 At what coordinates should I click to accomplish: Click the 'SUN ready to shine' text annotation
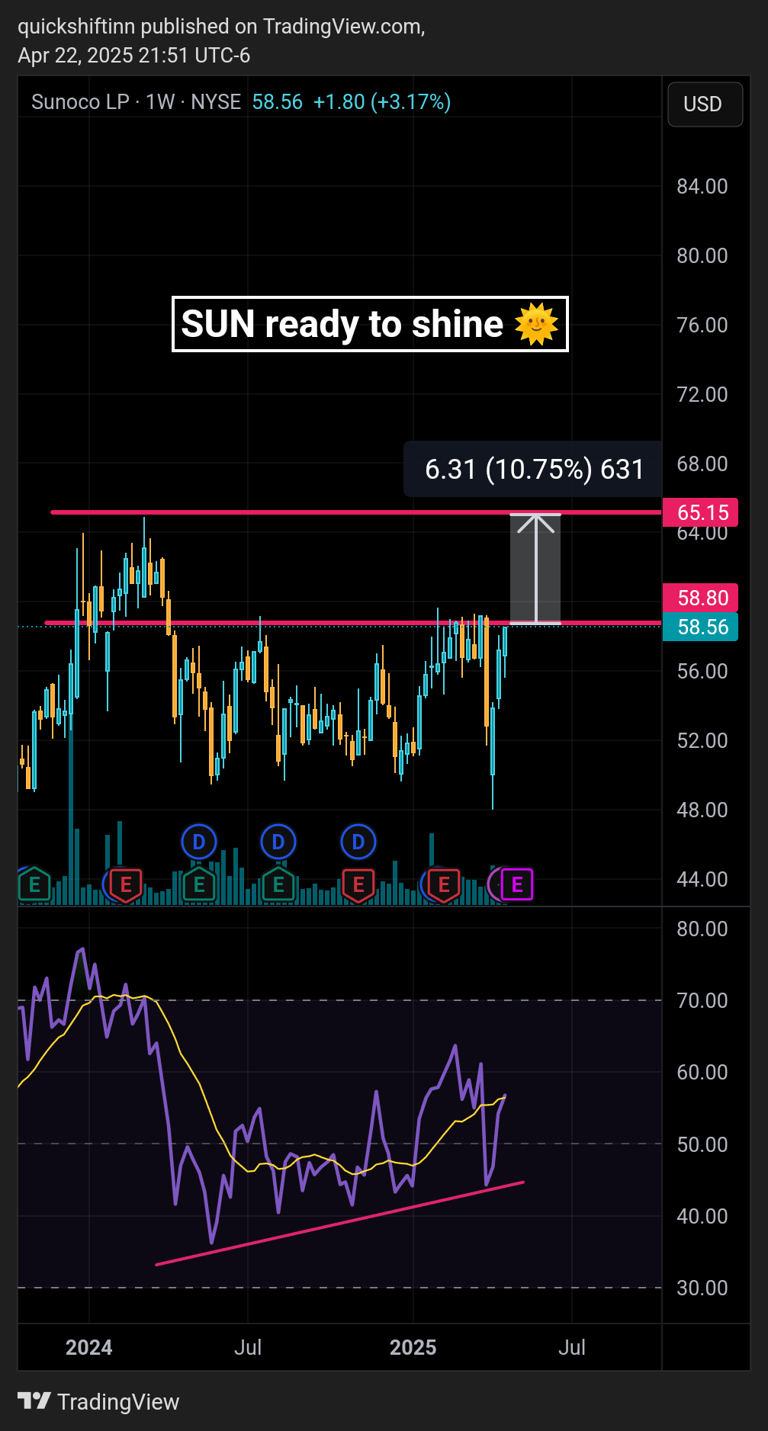[370, 324]
